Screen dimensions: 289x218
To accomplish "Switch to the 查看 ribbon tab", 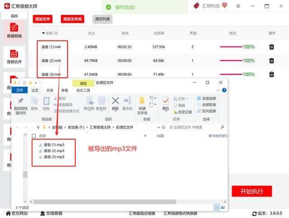I will point(65,90).
